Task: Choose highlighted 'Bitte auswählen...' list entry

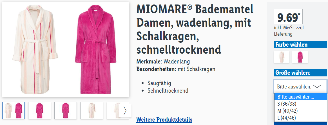Action: pos(300,97)
